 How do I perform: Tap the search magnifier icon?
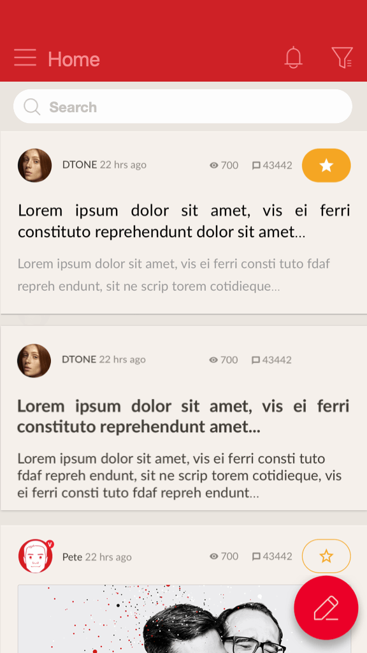pyautogui.click(x=32, y=106)
